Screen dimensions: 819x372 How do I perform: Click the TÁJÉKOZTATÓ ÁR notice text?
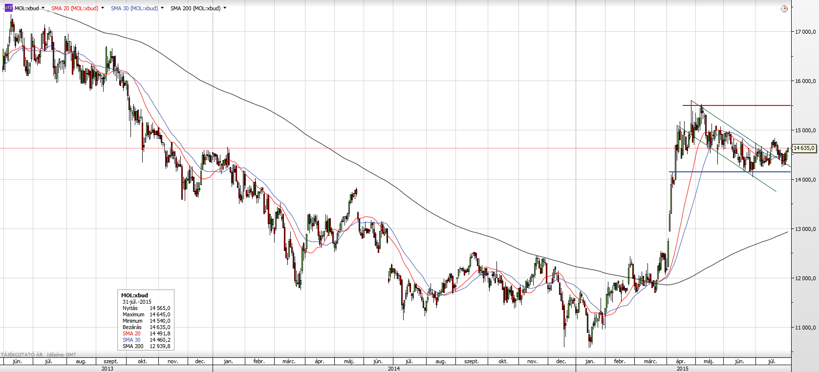(22, 355)
